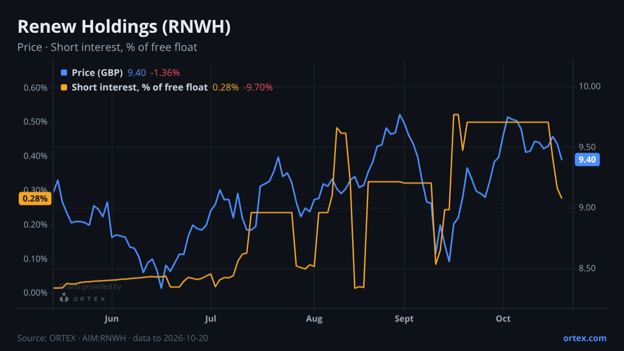The width and height of the screenshot is (624, 351).
Task: Click the orange Short interest legend swatch
Action: coord(64,87)
